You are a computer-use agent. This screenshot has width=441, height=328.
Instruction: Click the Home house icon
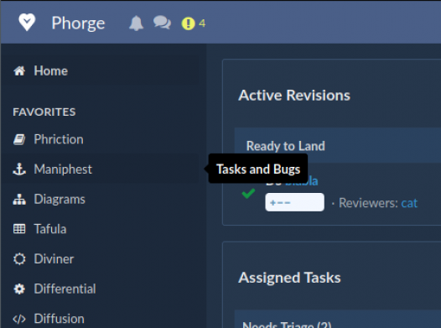(x=19, y=71)
